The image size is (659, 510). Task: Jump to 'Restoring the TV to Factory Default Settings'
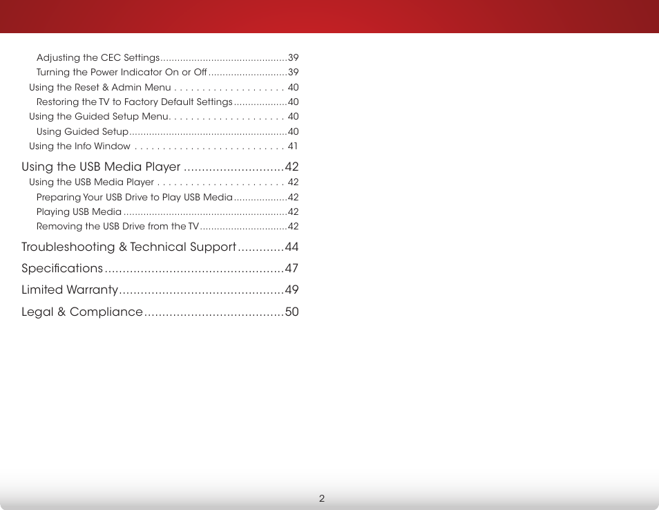click(167, 102)
